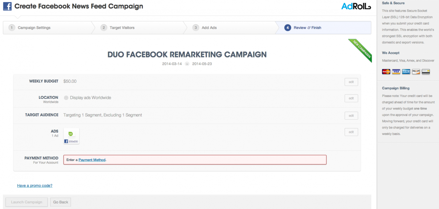
Task: Click the Amex card icon
Action: [x=406, y=72]
